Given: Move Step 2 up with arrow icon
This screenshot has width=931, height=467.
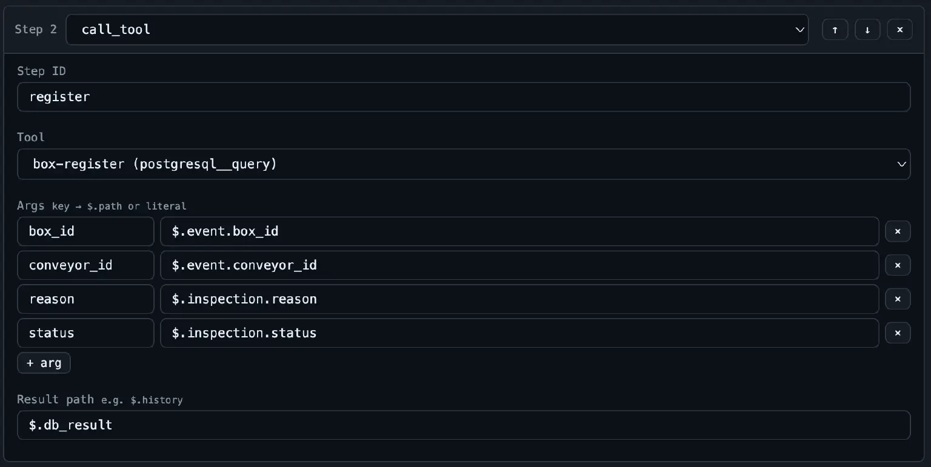Looking at the screenshot, I should click(x=835, y=30).
